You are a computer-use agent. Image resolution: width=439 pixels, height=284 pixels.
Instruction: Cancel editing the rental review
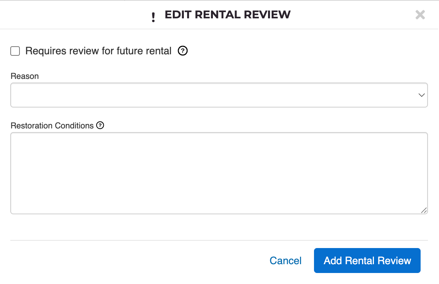[285, 261]
